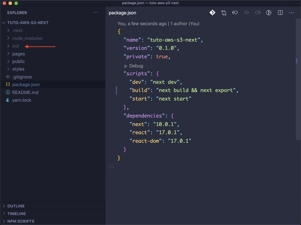Image resolution: width=301 pixels, height=225 pixels.
Task: Expand the pages folder chevron
Action: (x=8, y=53)
